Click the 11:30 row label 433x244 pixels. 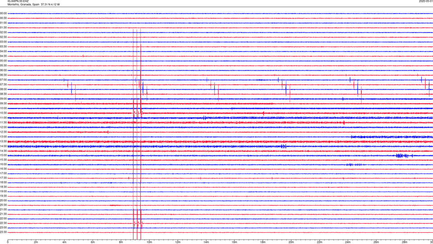click(3, 122)
